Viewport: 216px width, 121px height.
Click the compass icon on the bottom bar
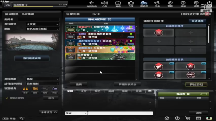point(167,118)
